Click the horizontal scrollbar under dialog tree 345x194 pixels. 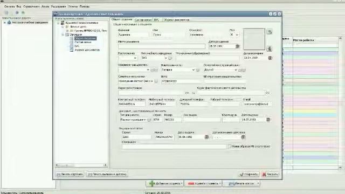pyautogui.click(x=81, y=165)
